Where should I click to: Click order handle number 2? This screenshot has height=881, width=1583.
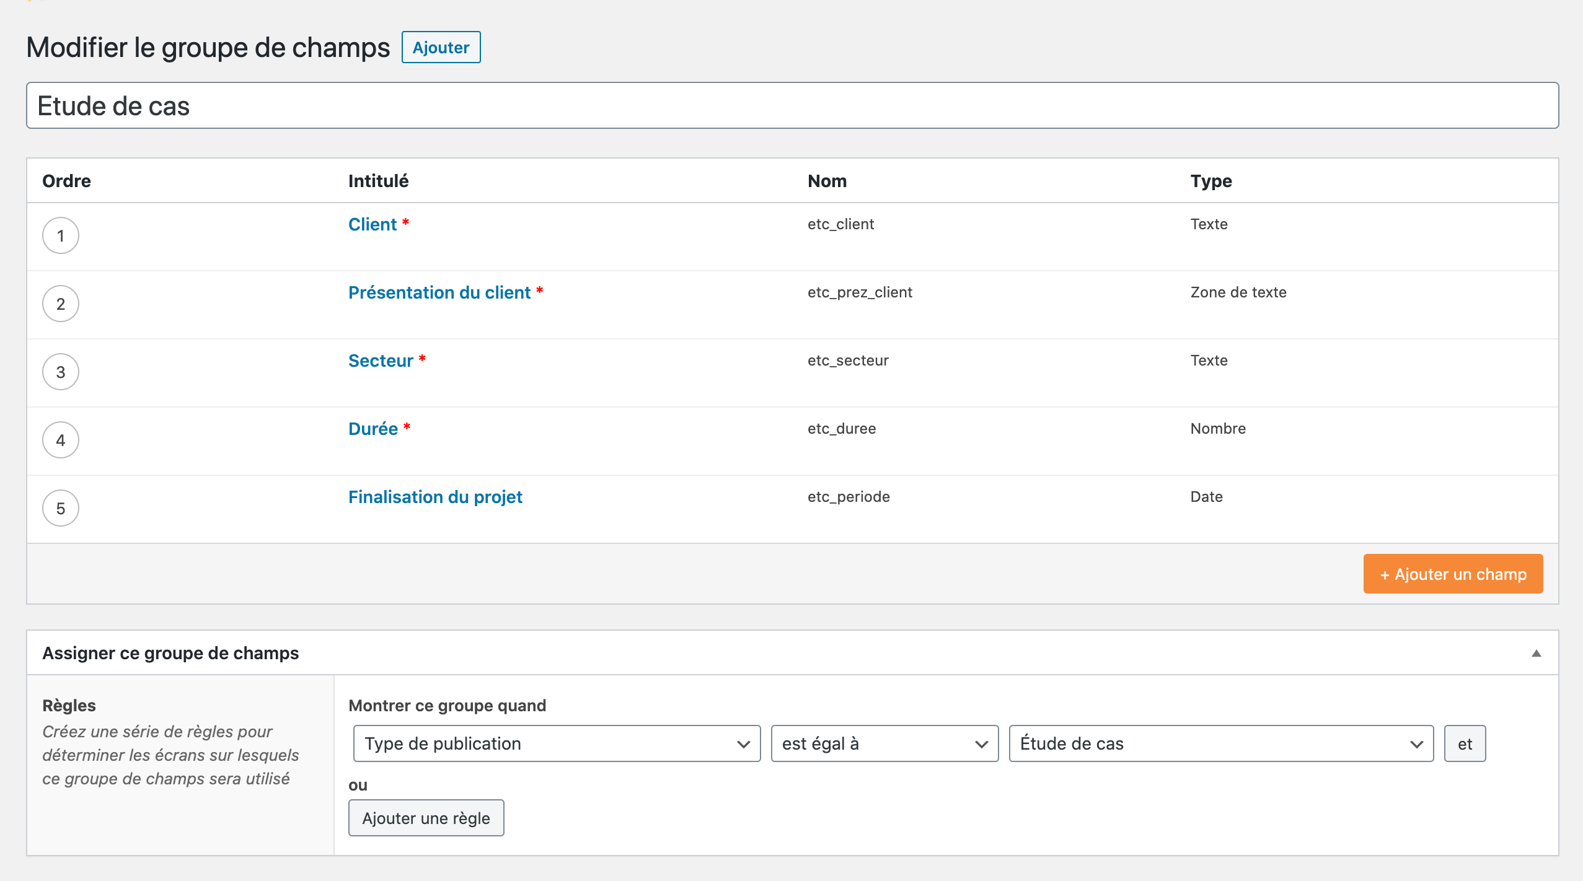(x=61, y=304)
